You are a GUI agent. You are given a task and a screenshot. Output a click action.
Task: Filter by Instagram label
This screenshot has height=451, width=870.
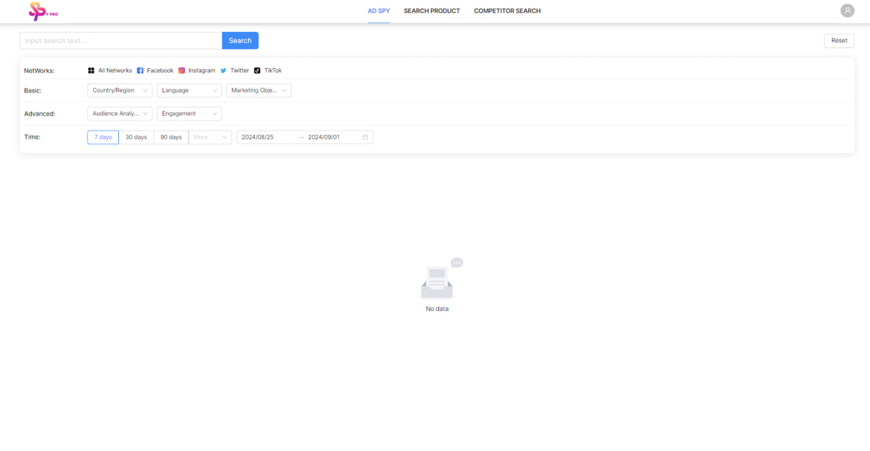click(x=202, y=71)
